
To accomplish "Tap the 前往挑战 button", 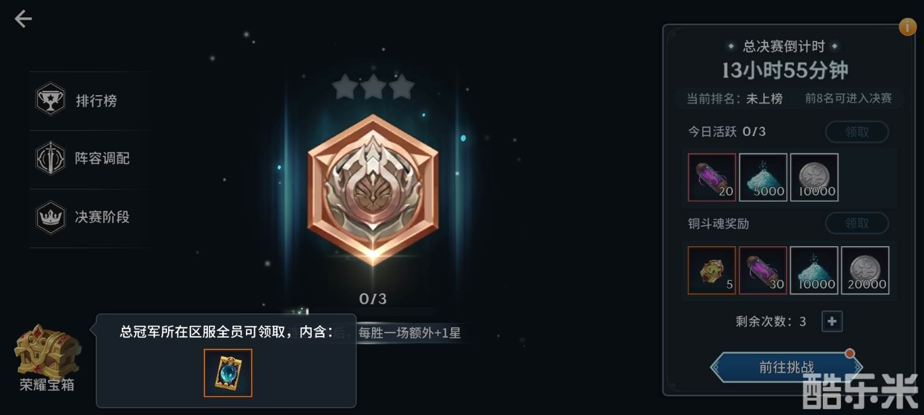I will pos(786,367).
